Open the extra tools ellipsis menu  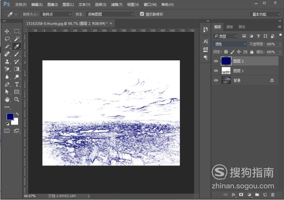click(7, 107)
